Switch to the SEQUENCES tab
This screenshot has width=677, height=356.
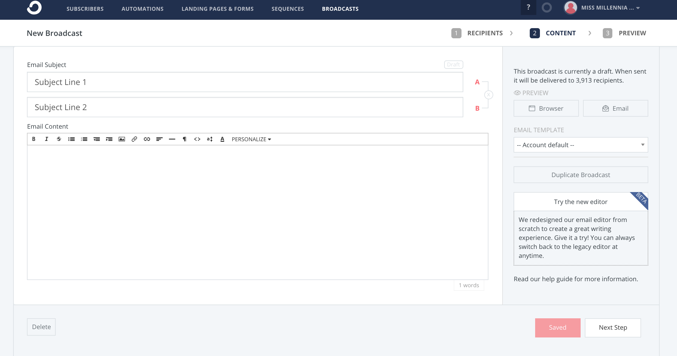coord(287,9)
